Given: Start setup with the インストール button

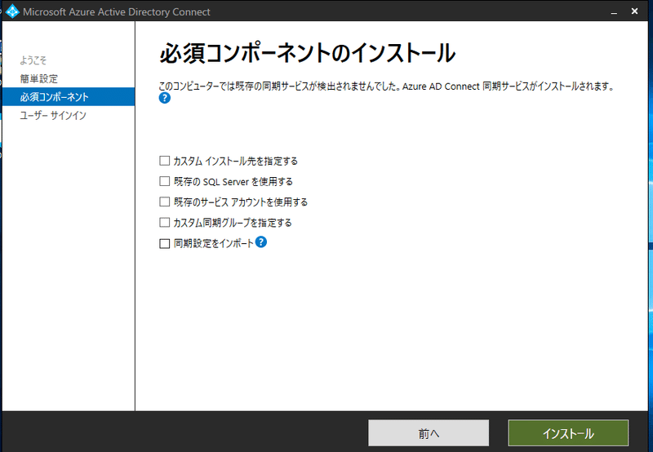Looking at the screenshot, I should pyautogui.click(x=568, y=433).
